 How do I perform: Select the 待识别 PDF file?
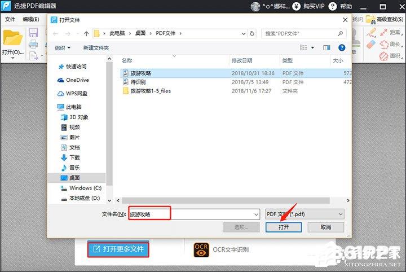[x=236, y=82]
